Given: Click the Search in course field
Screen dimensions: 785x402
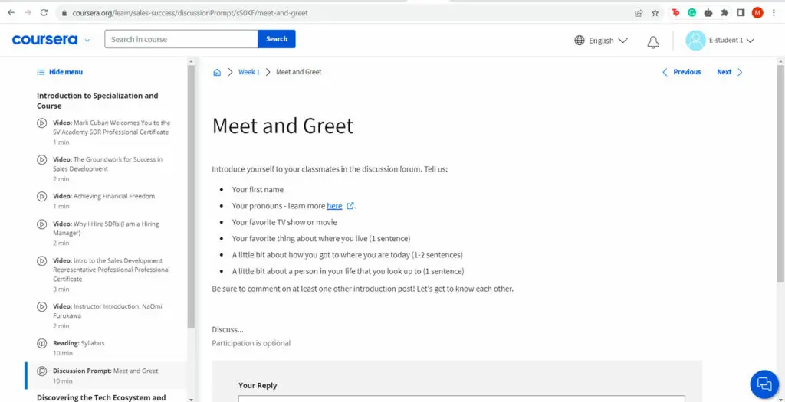Looking at the screenshot, I should (181, 39).
